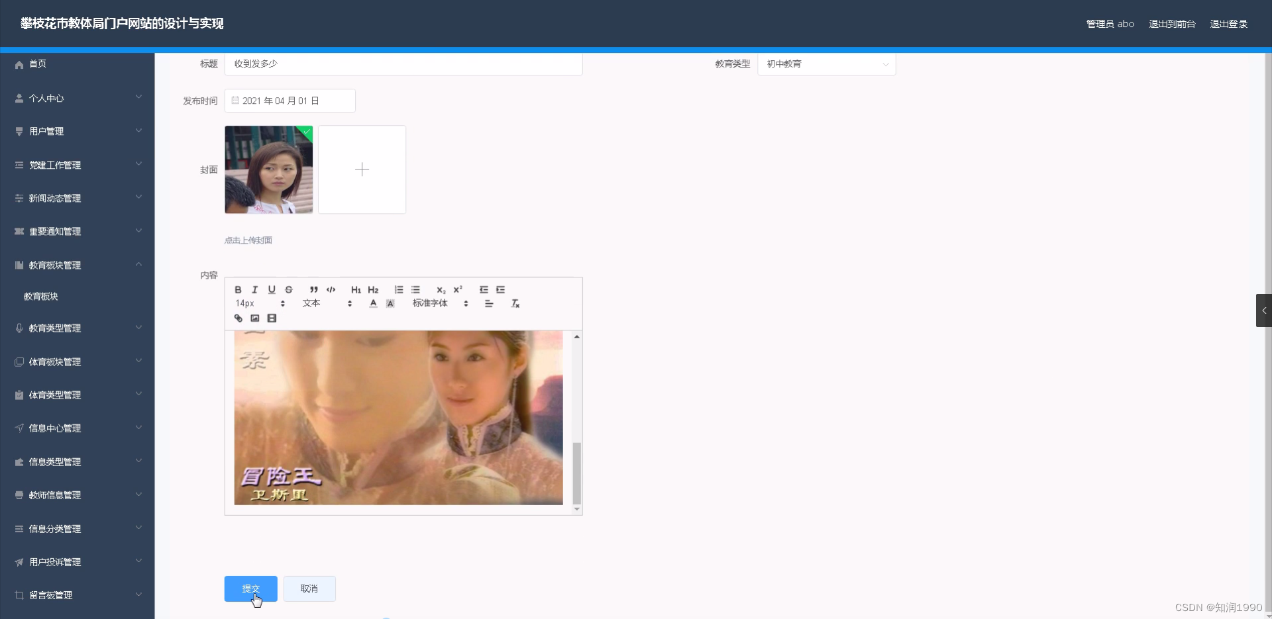Click the insert image icon in the editor

[x=255, y=318]
